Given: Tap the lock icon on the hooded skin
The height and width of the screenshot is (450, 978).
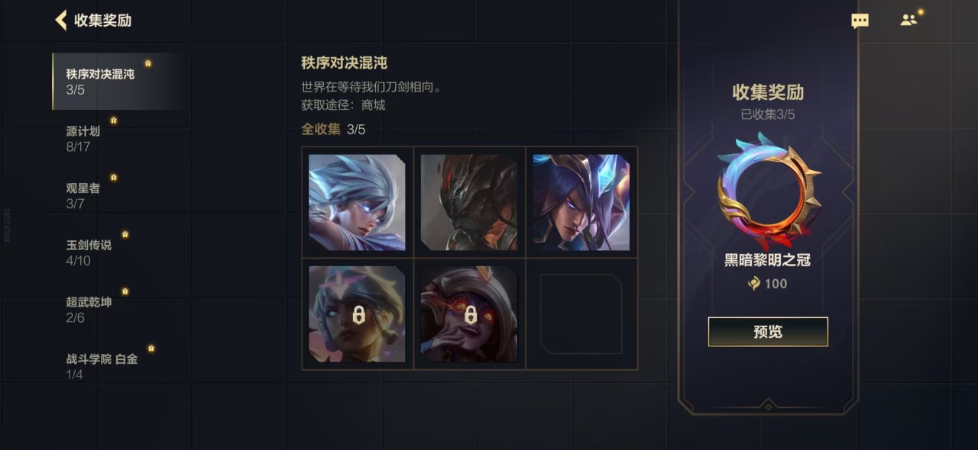Looking at the screenshot, I should [x=470, y=314].
